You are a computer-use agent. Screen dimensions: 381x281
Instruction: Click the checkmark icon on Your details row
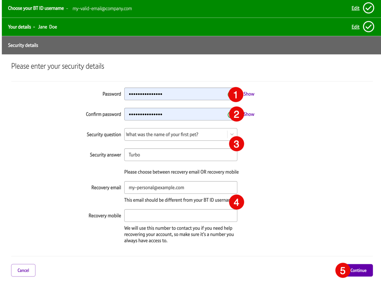(368, 27)
